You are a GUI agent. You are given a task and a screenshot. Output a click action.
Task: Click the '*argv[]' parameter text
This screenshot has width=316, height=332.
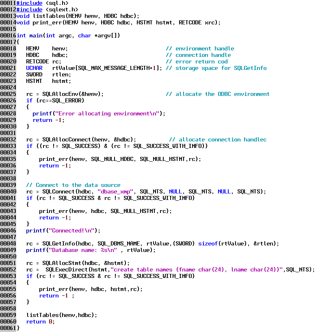point(107,36)
